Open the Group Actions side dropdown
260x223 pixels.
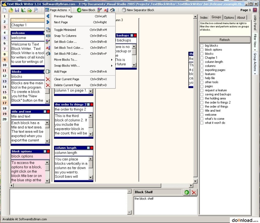click(255, 64)
